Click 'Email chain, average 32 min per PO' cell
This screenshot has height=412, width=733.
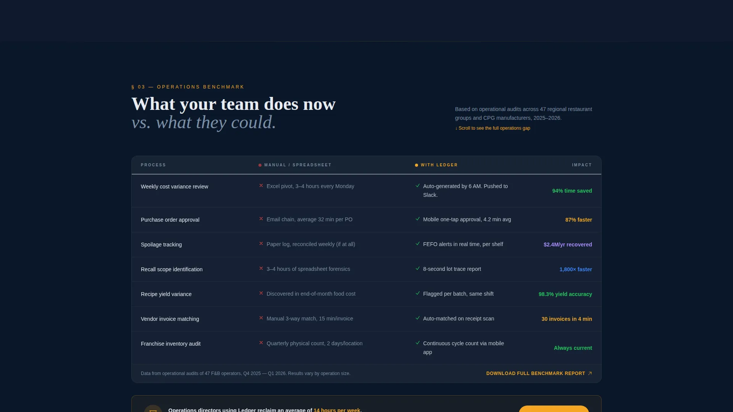tap(310, 219)
